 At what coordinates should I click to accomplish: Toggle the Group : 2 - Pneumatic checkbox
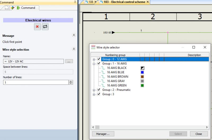click(x=99, y=90)
